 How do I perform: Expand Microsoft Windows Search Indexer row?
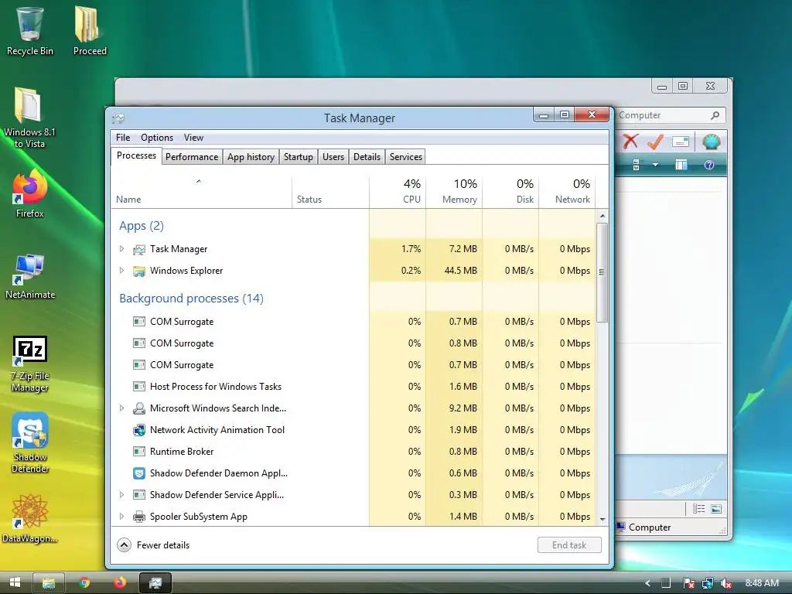121,408
